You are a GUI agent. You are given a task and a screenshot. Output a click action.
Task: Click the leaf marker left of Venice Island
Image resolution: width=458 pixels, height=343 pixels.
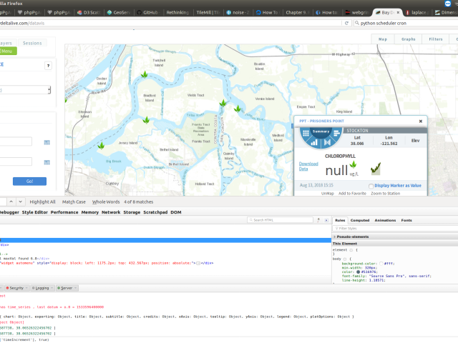(238, 109)
